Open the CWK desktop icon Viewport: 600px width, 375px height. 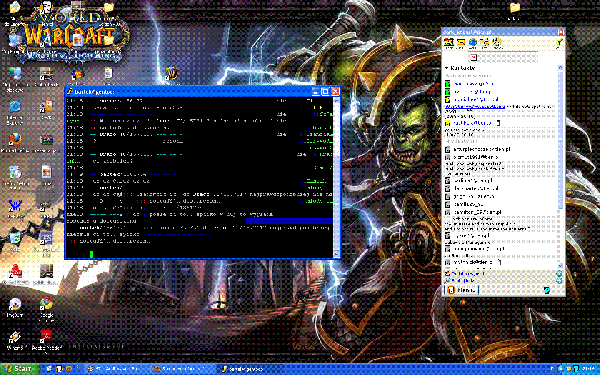coord(47,110)
